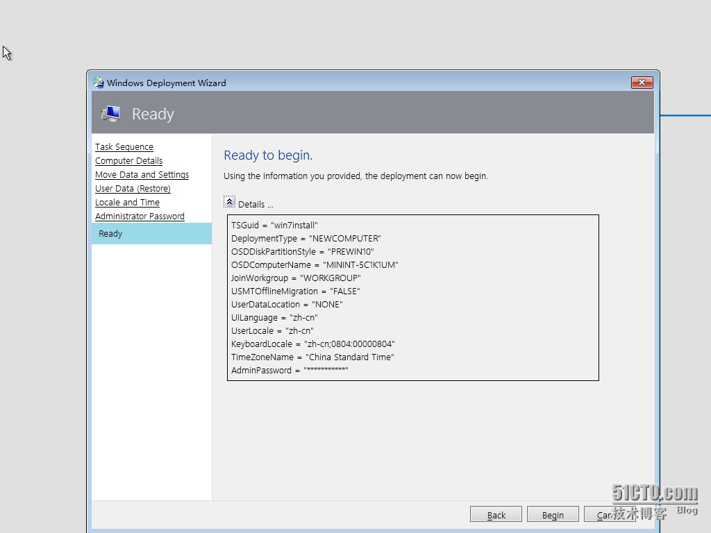Select the JoinWorkgroup = "WORKGROUP" line
The width and height of the screenshot is (711, 533).
(296, 278)
